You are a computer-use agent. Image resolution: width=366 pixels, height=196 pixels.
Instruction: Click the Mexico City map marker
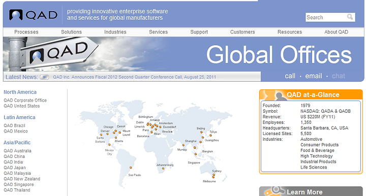click(109, 145)
